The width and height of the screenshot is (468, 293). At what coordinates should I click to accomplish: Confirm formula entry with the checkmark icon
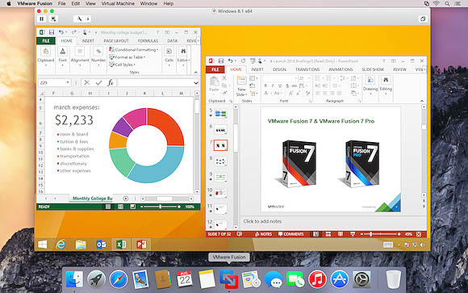98,82
